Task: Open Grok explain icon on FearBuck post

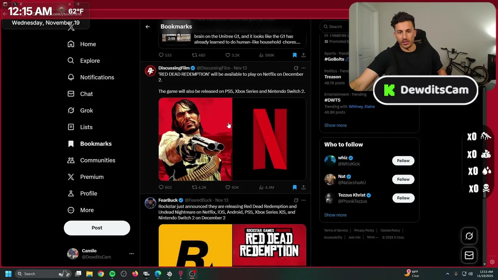Action: point(296,200)
